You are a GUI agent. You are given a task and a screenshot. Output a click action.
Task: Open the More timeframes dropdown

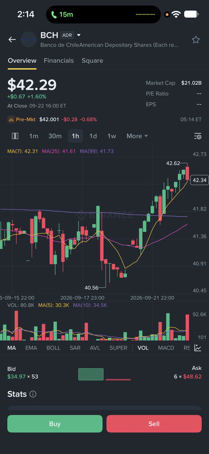click(137, 136)
